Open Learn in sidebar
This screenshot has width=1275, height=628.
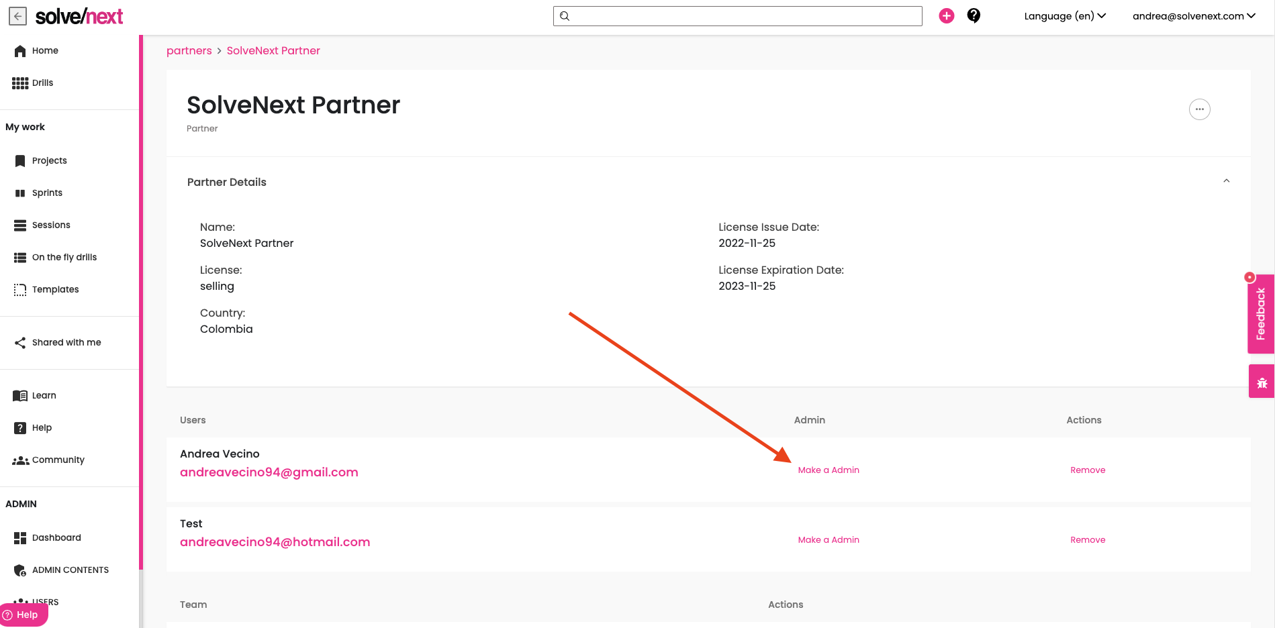pos(44,396)
